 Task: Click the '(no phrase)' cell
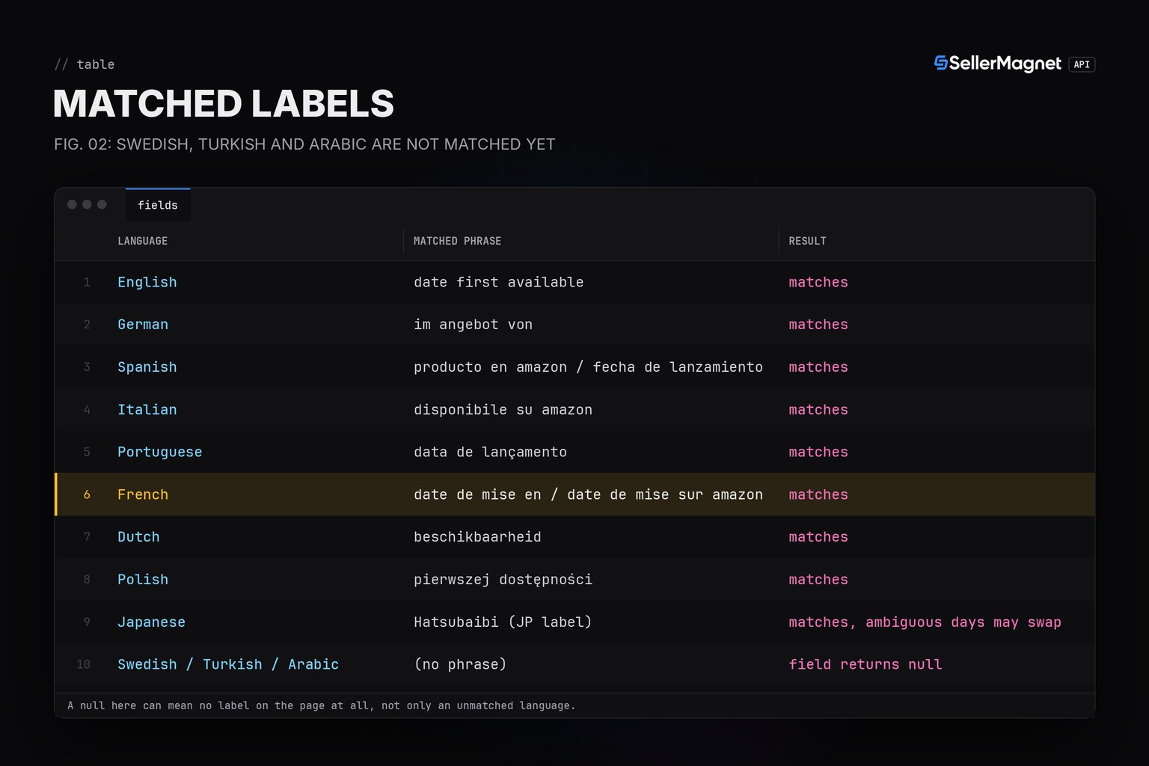pos(461,664)
